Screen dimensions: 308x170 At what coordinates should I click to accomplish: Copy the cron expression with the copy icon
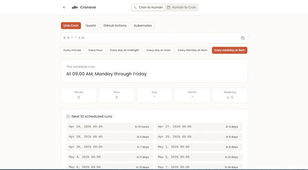(243, 38)
